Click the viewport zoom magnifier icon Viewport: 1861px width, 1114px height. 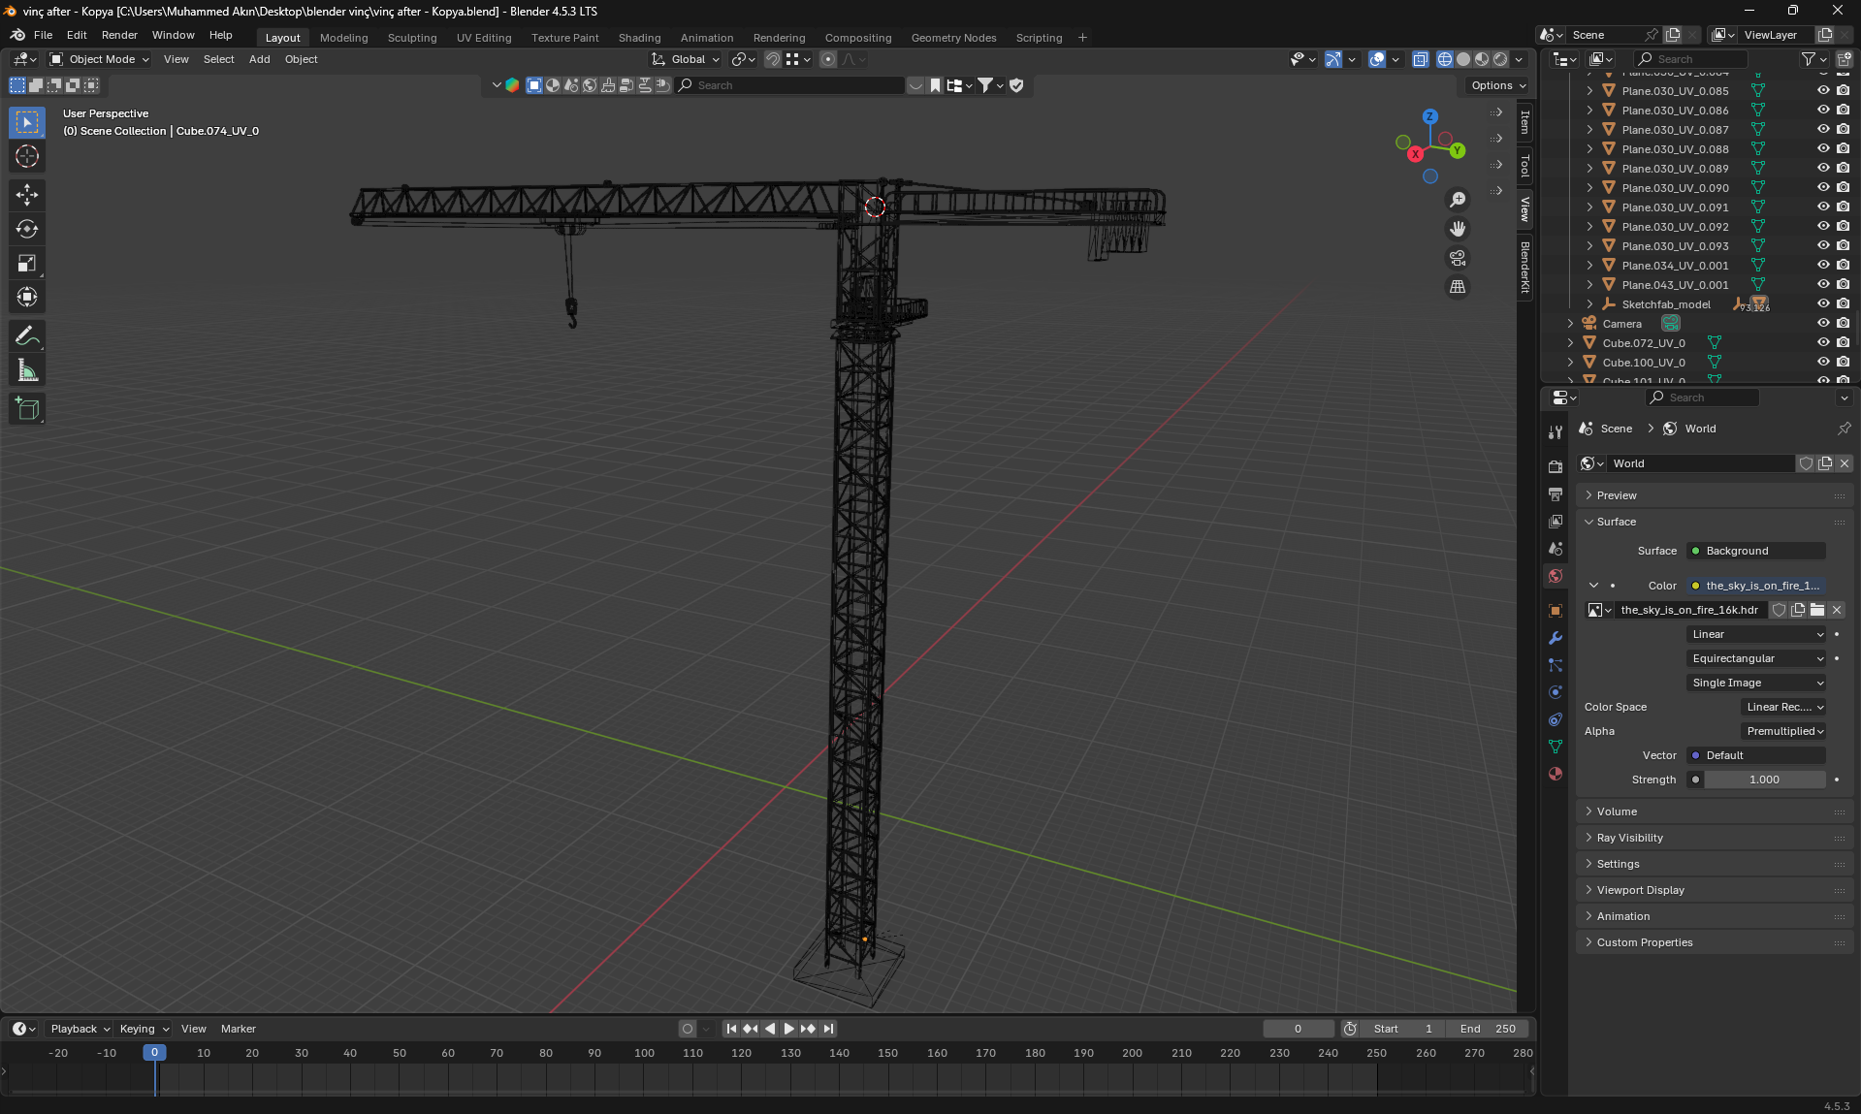point(1458,200)
